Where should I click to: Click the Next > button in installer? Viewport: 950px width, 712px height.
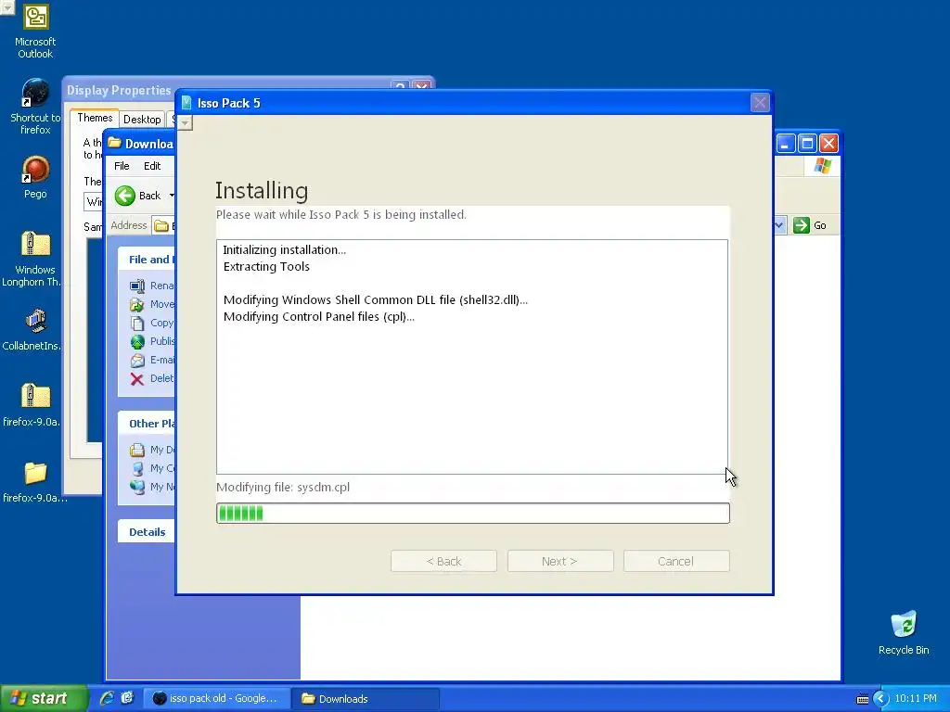click(559, 561)
